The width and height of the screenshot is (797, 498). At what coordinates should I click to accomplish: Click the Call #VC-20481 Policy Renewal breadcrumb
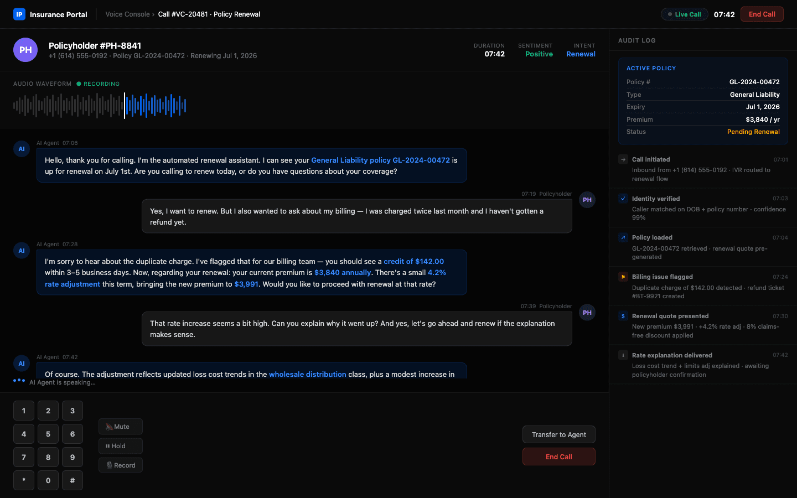pos(209,14)
